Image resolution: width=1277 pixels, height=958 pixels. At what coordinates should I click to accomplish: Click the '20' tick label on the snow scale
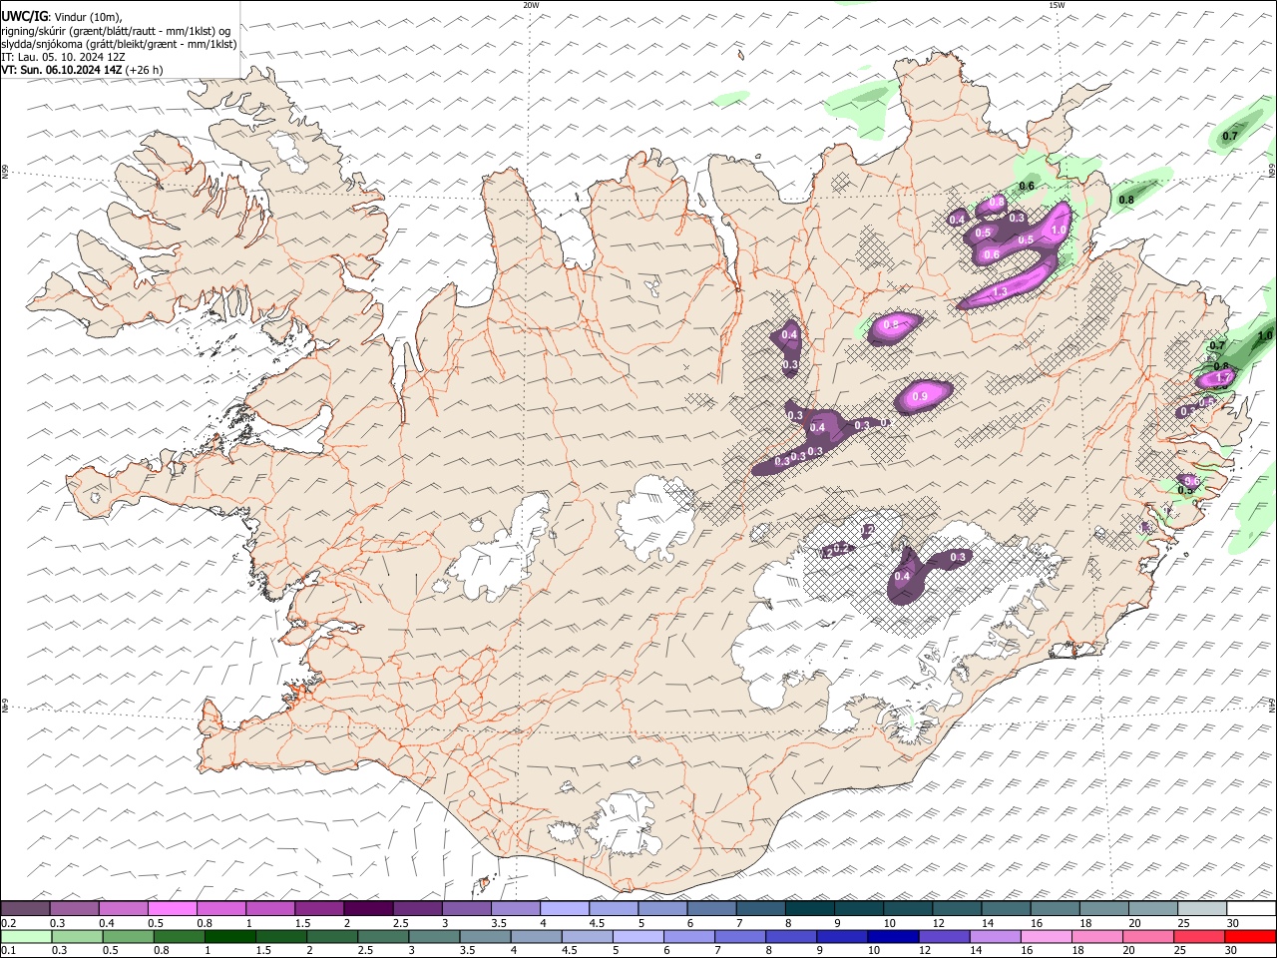click(x=1134, y=924)
